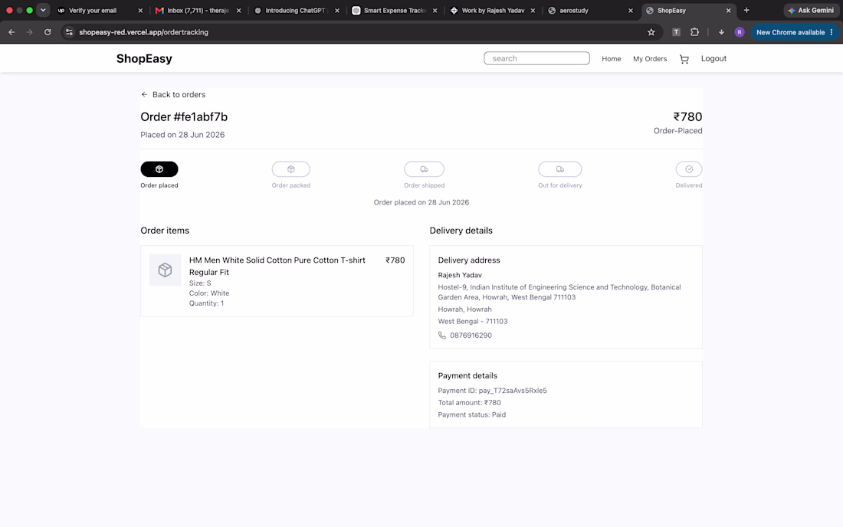The height and width of the screenshot is (527, 843).
Task: Click the Order packed step icon
Action: 291,169
